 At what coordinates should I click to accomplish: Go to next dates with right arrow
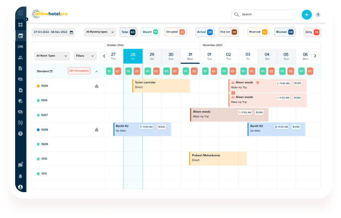pos(315,56)
